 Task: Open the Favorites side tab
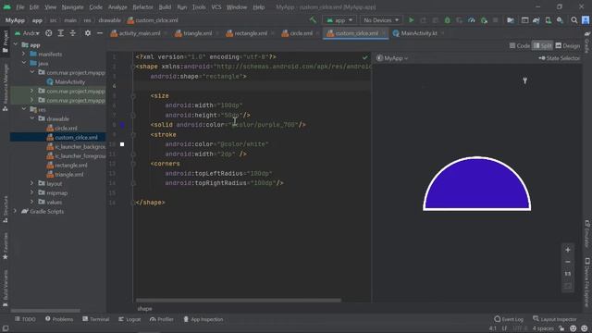click(6, 246)
